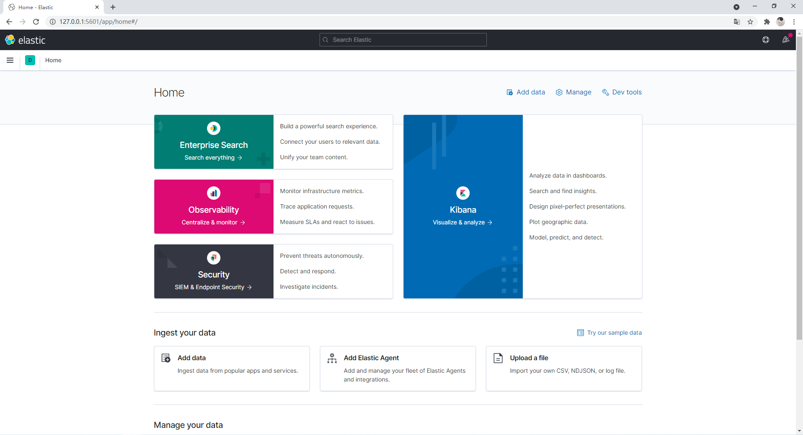
Task: Click the 'Manage your data' heading
Action: (x=188, y=425)
